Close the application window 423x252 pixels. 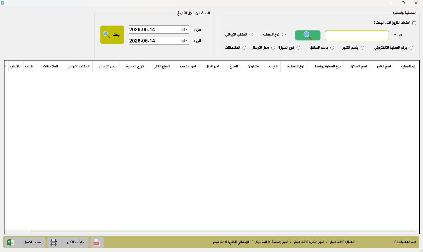tap(416, 3)
